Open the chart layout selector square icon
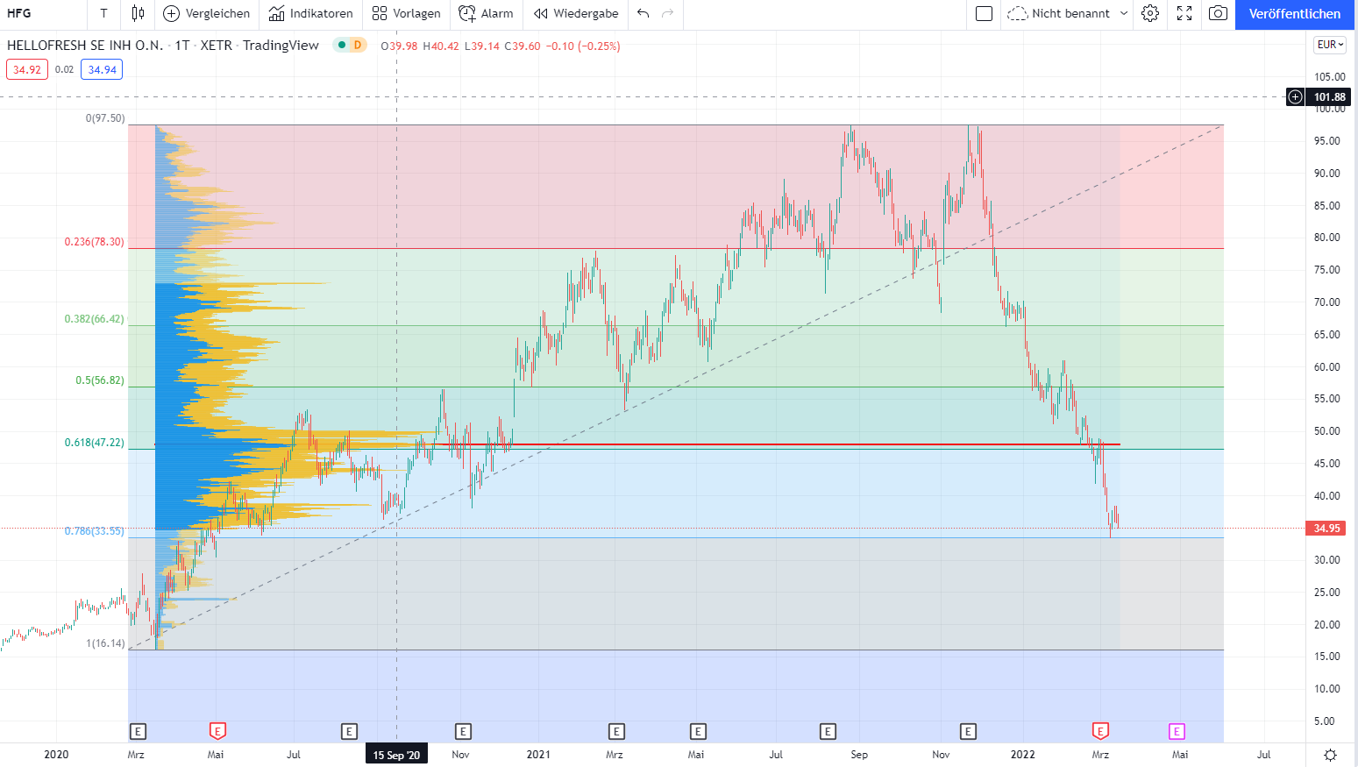 coord(984,13)
